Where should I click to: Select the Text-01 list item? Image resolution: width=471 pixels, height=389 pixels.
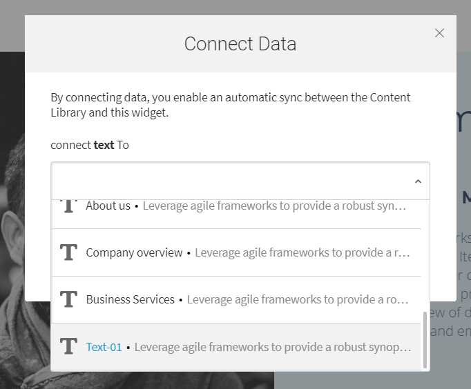[236, 347]
